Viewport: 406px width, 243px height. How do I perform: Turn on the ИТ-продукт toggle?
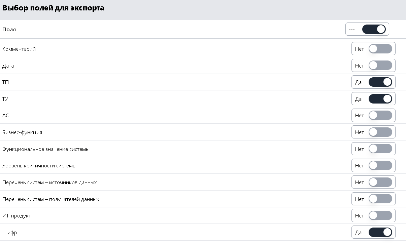tap(380, 215)
